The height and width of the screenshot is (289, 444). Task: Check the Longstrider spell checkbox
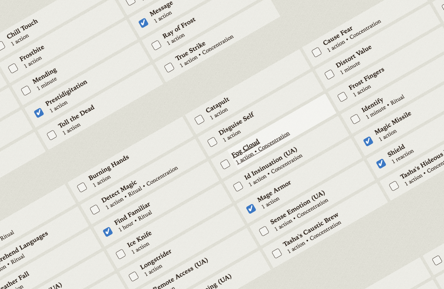point(133,276)
